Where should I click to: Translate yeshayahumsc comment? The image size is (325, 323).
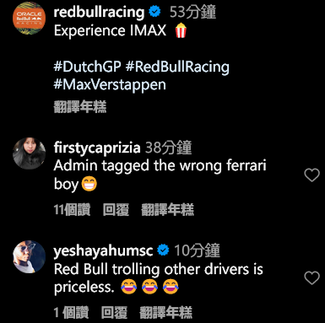click(165, 313)
